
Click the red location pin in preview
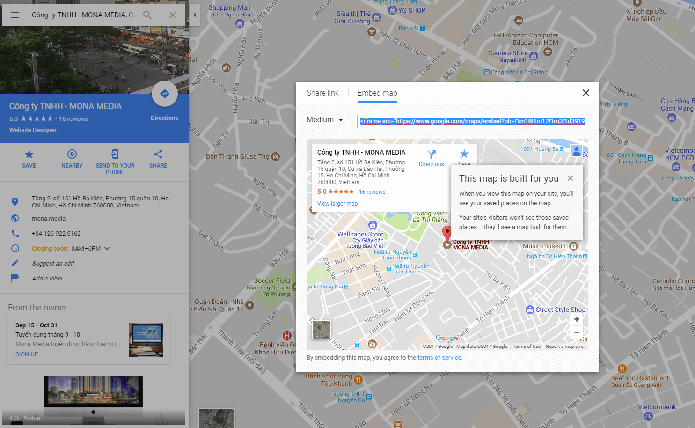point(447,234)
